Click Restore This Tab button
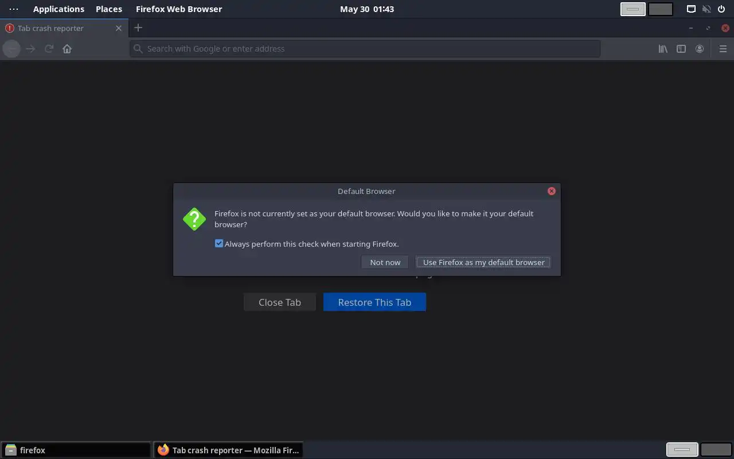This screenshot has height=459, width=734. [374, 302]
